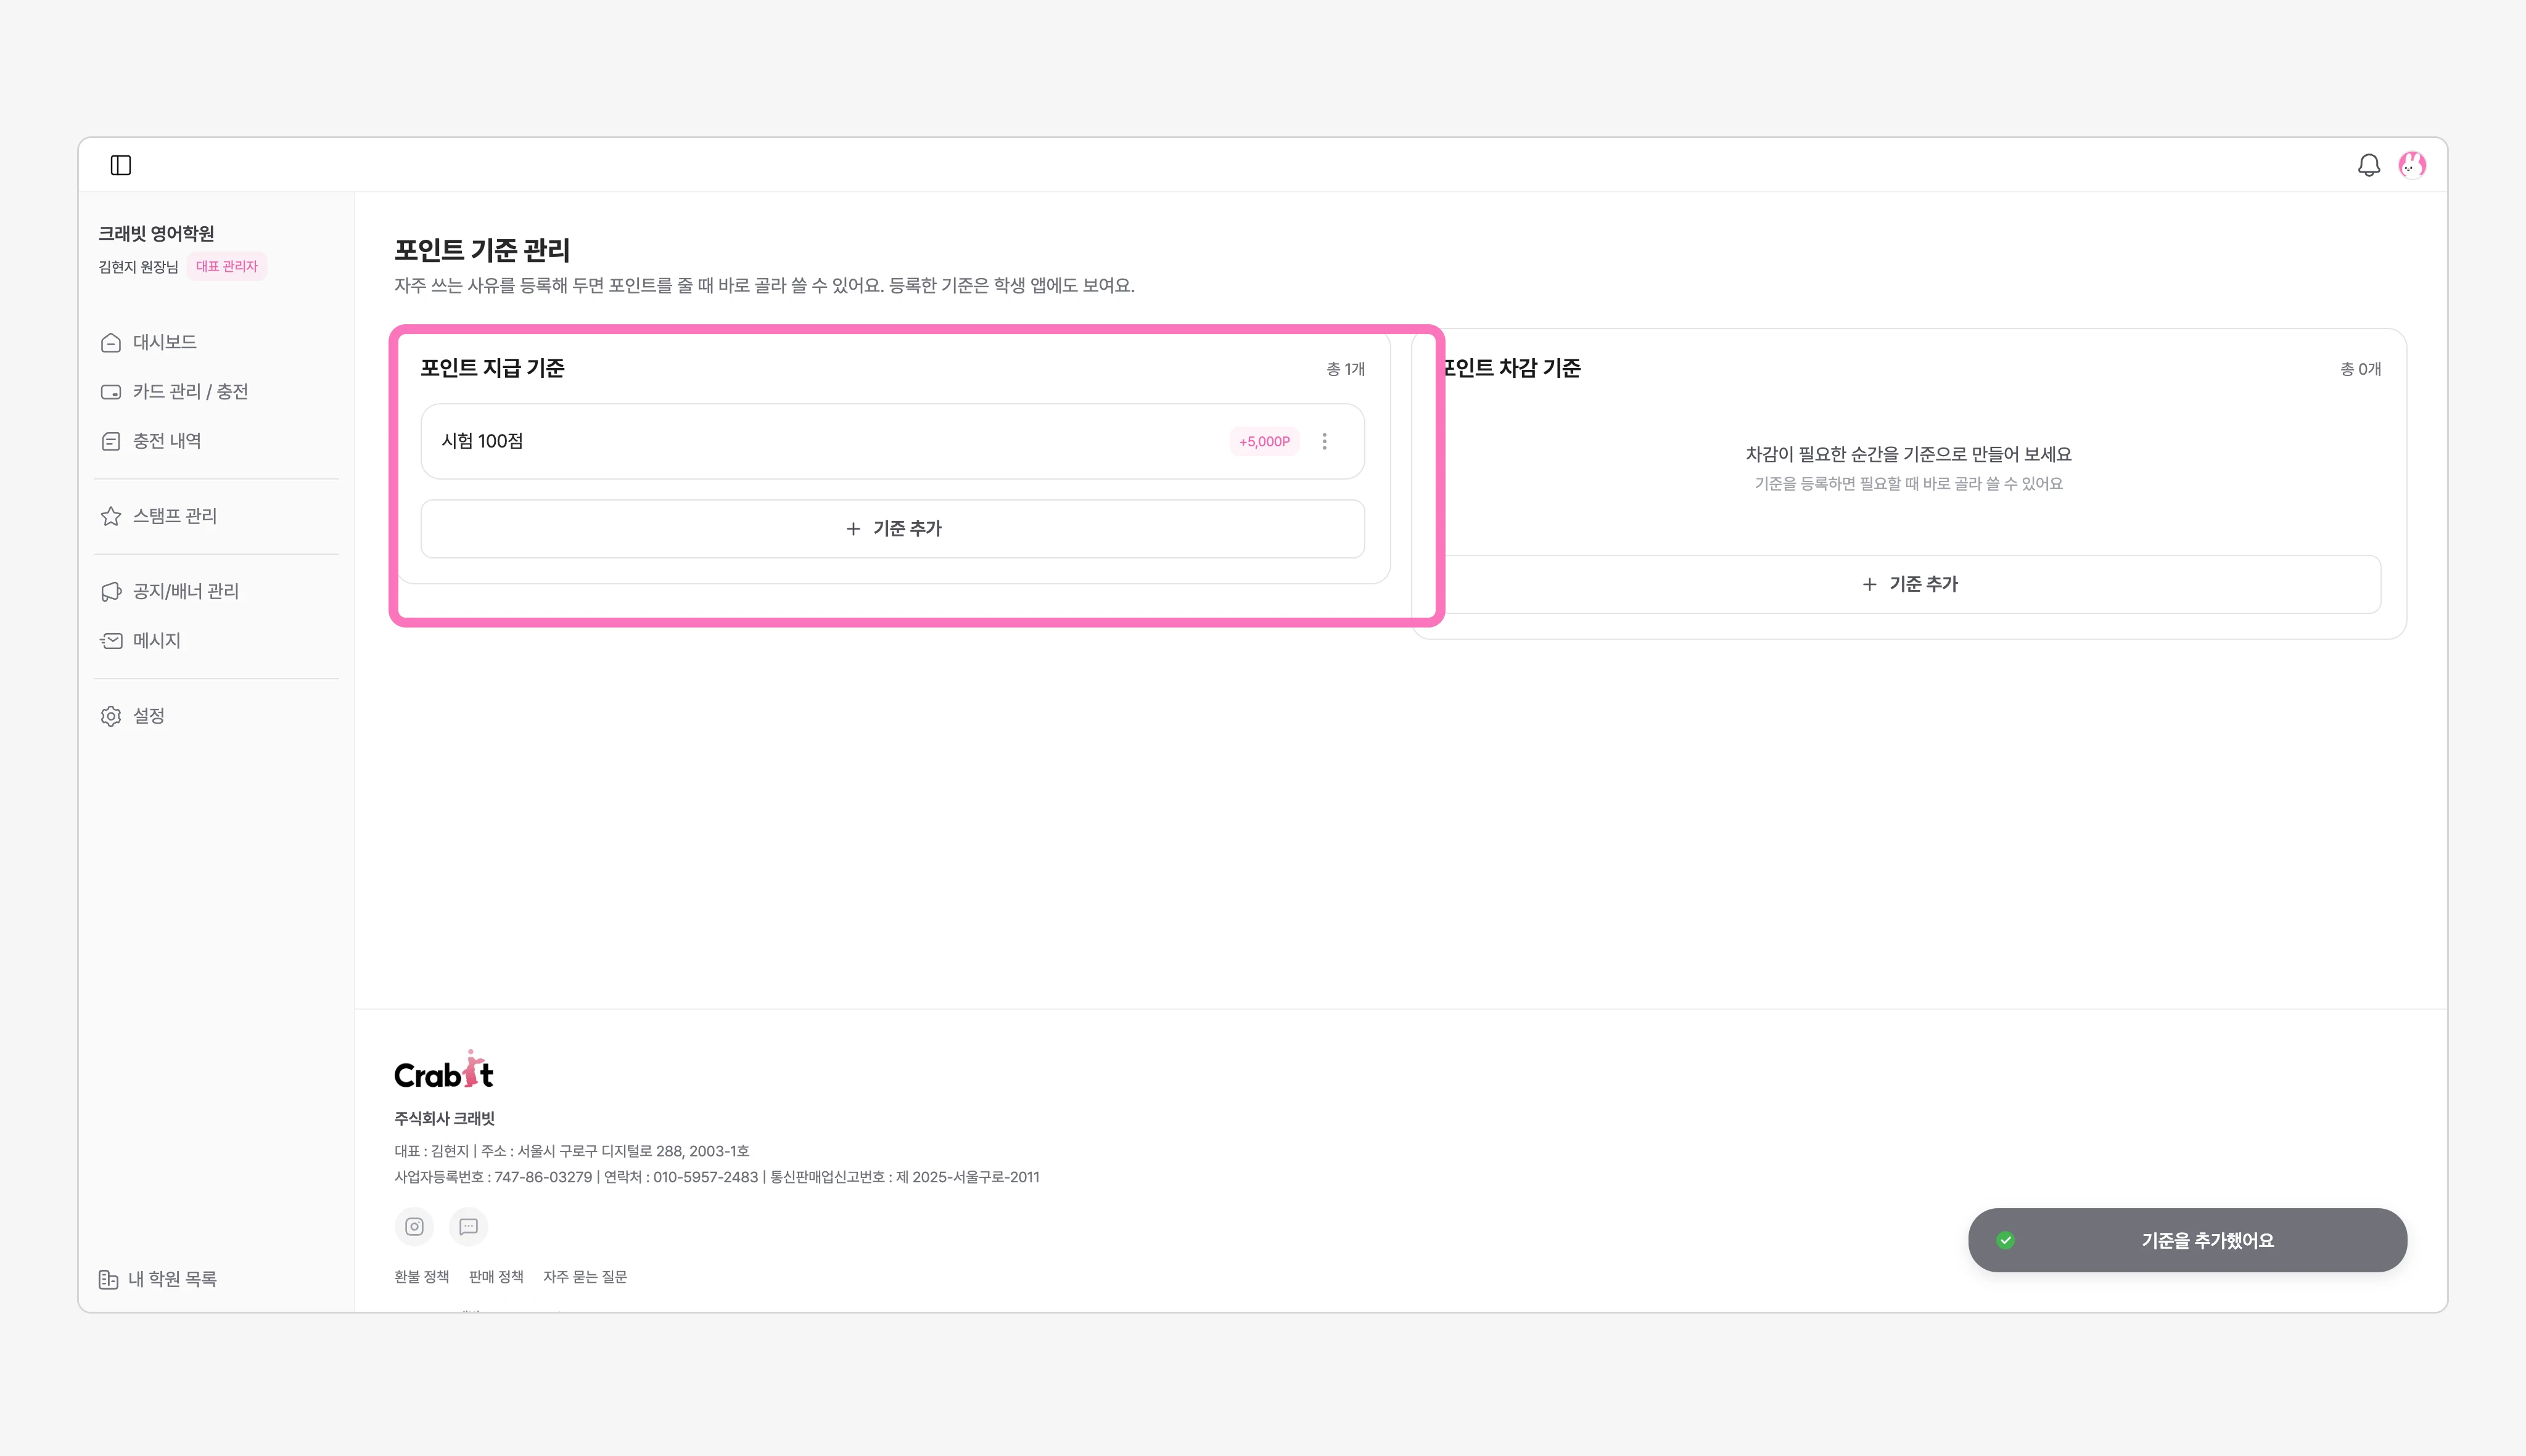Toggle the sidebar panel icon

121,165
